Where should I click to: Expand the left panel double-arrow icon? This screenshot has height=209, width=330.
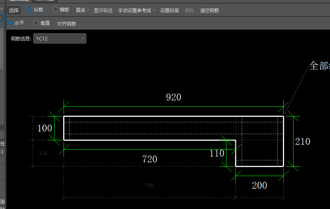2,9
